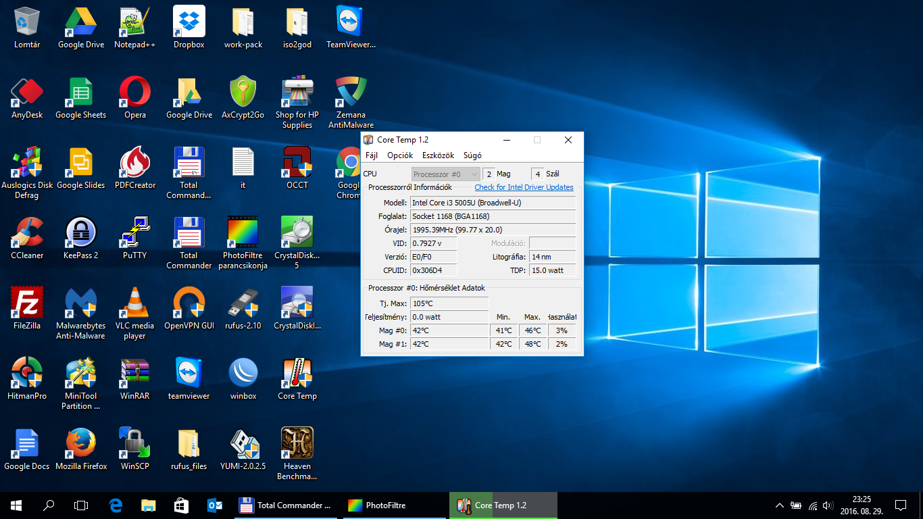Expand the Processzor #0 CPU dropdown
Screen dimensions: 923x519
[446, 174]
